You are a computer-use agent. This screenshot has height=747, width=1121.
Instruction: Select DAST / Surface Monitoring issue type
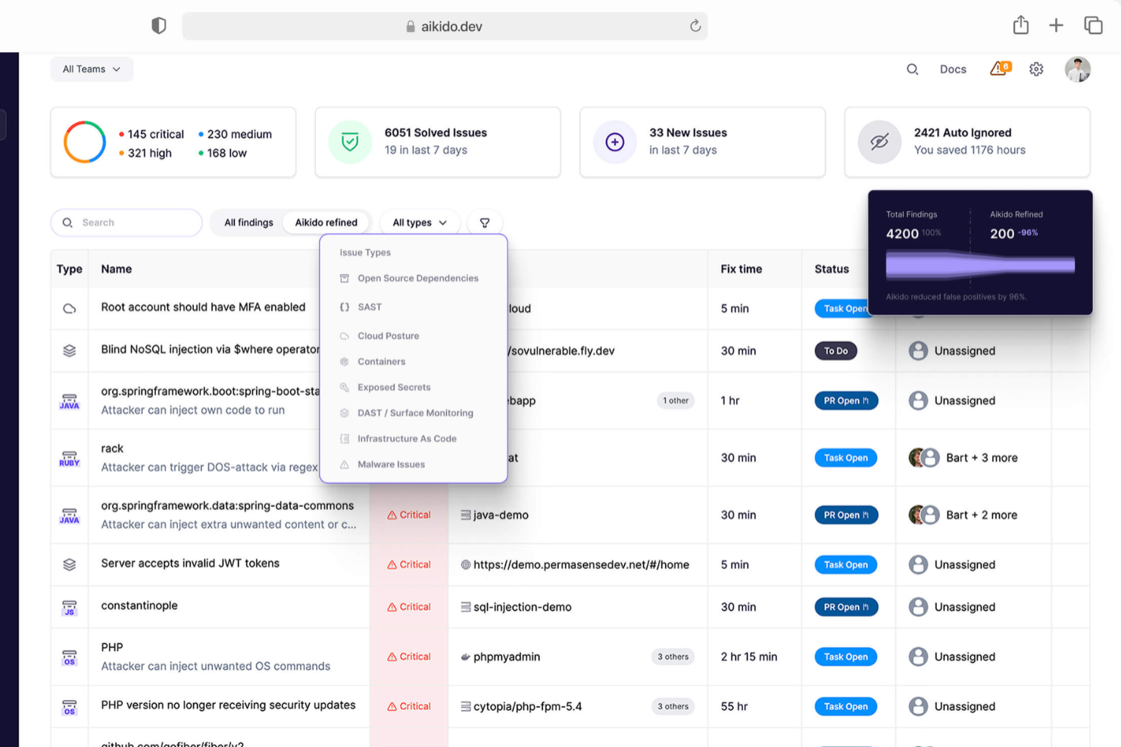tap(415, 412)
